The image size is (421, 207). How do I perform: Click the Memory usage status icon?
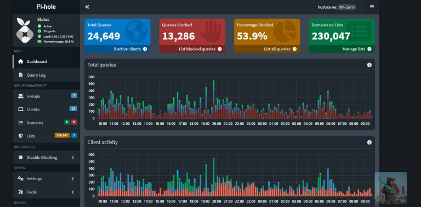click(39, 41)
